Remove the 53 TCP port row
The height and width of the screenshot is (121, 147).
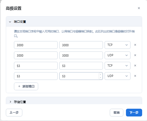(x=135, y=66)
